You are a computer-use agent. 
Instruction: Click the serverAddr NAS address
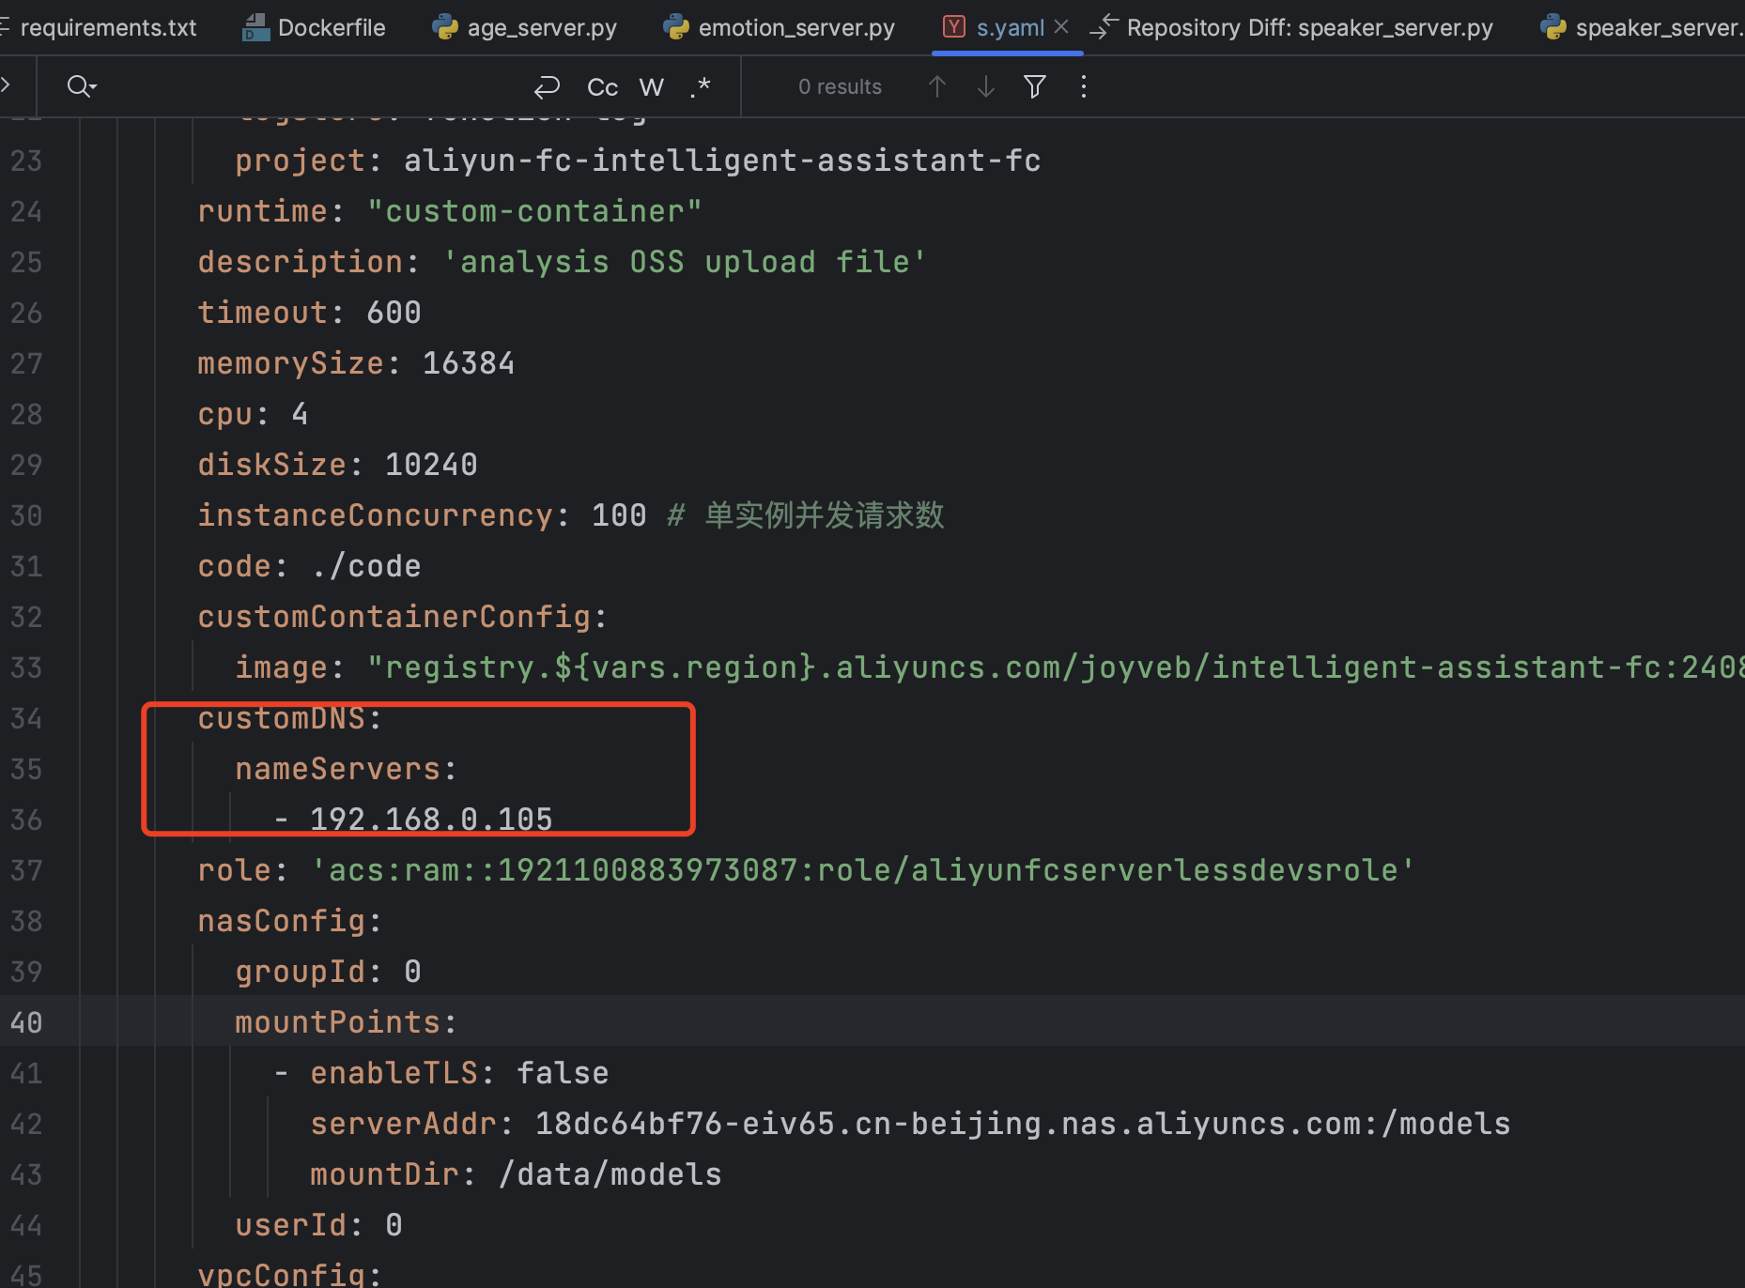1023,1124
